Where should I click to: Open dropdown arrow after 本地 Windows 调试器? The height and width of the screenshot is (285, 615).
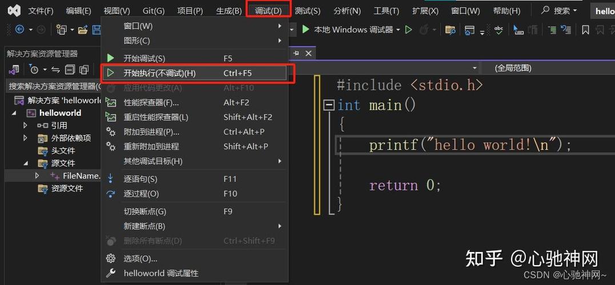point(398,30)
